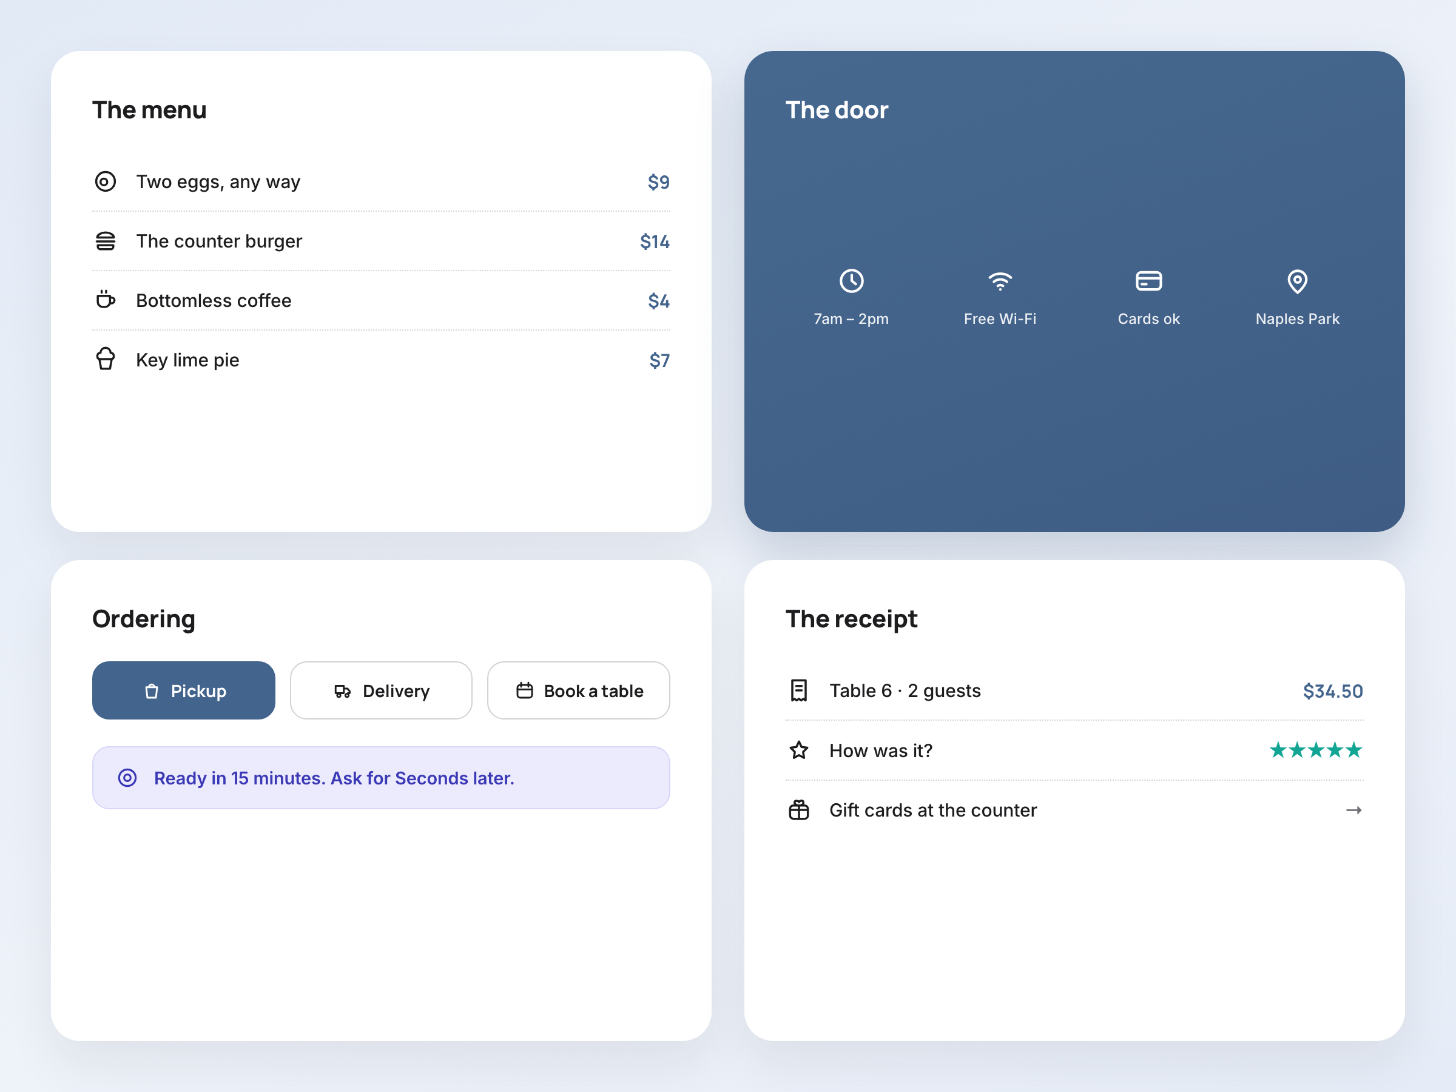Click the Book a table button
Screen dimensions: 1456x1092
pyautogui.click(x=579, y=690)
